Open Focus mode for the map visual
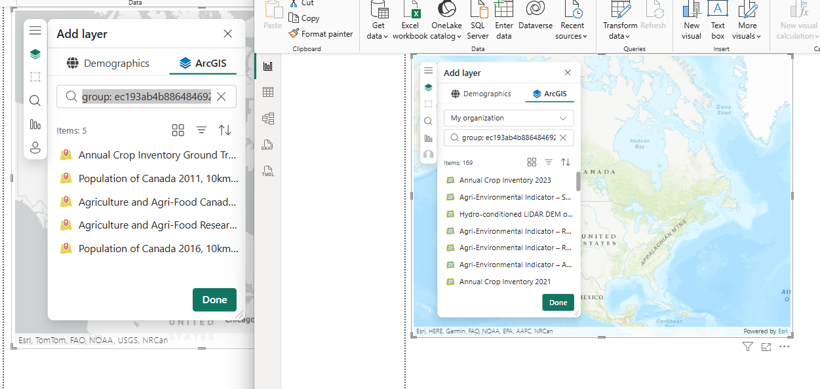This screenshot has width=820, height=389. coord(766,346)
